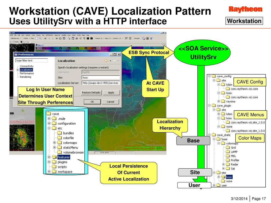
Task: Click the yellow back arrow in Preferences
Action: 106,61
